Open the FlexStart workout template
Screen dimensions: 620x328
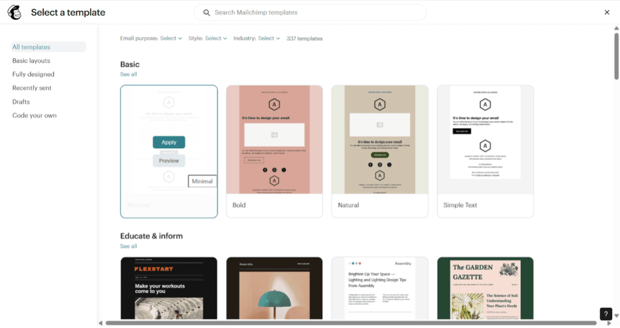click(169, 288)
